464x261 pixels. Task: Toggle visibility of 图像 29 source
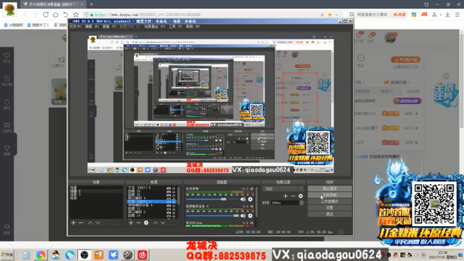[x=168, y=191]
